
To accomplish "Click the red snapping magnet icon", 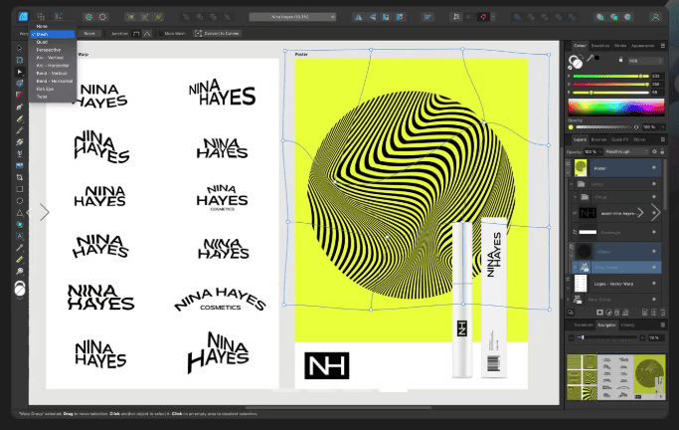I will click(x=483, y=17).
